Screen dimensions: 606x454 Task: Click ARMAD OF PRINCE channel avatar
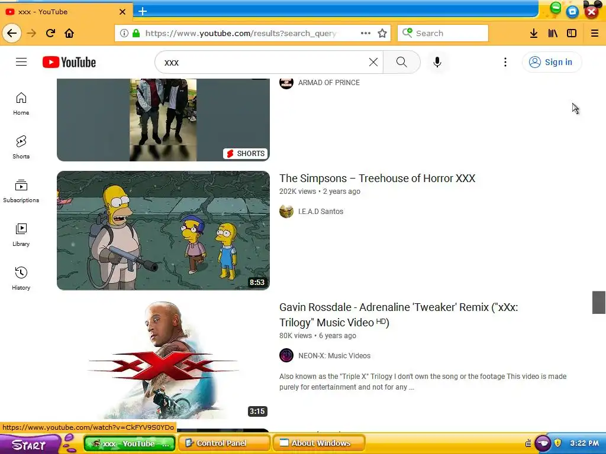coord(286,83)
